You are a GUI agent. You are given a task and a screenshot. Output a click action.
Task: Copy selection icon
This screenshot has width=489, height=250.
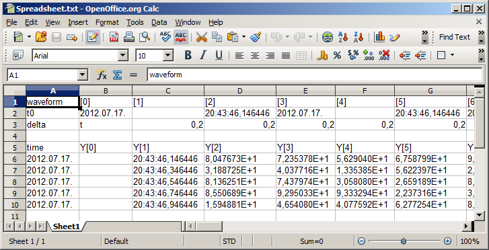tap(217, 37)
